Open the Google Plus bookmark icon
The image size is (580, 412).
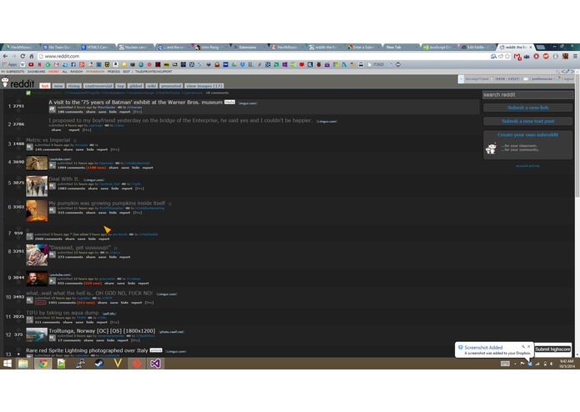[x=82, y=65]
